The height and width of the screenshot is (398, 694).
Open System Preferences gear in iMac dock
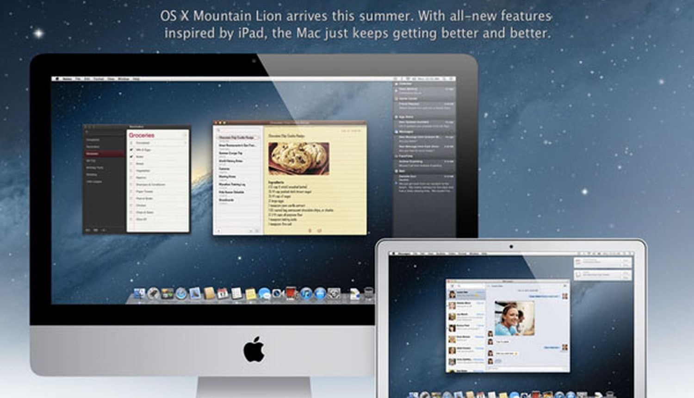pos(334,293)
